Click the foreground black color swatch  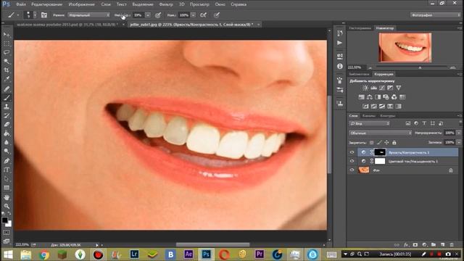click(4, 220)
